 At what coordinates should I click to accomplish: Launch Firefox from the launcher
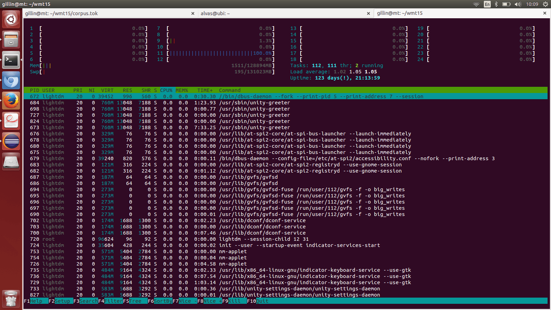[x=11, y=101]
